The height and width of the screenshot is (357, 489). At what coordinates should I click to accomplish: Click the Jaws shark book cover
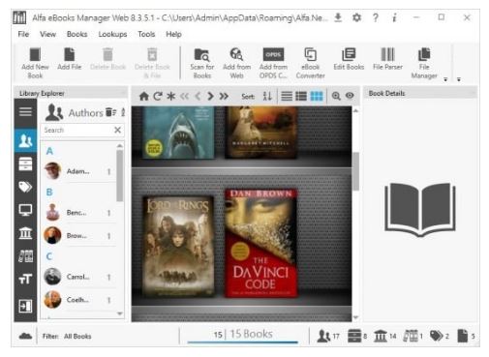point(178,133)
